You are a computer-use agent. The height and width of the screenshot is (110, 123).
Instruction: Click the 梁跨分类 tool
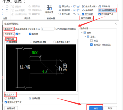click(x=104, y=6)
